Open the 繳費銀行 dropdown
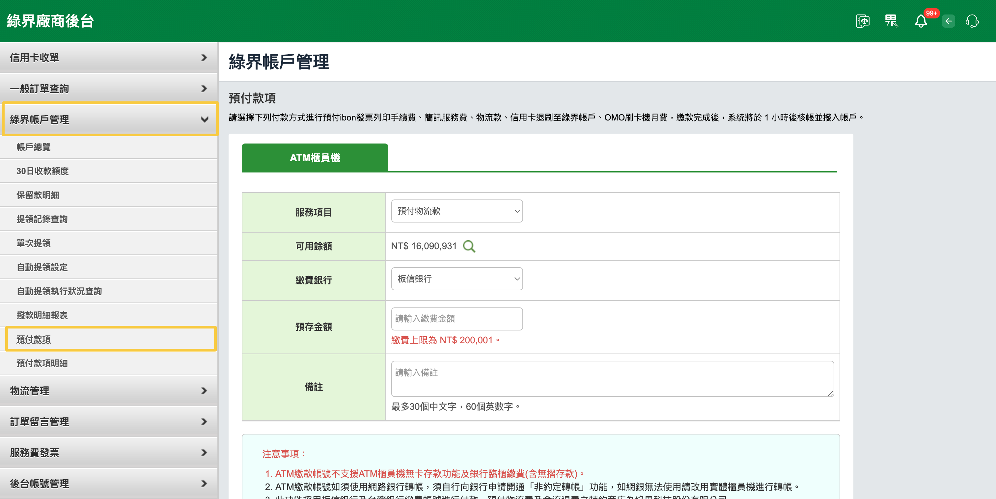This screenshot has height=499, width=996. click(x=456, y=279)
